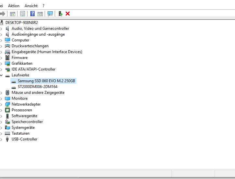Click the USB plug icon beside USB-Controller
This screenshot has width=235, height=179.
point(7,139)
